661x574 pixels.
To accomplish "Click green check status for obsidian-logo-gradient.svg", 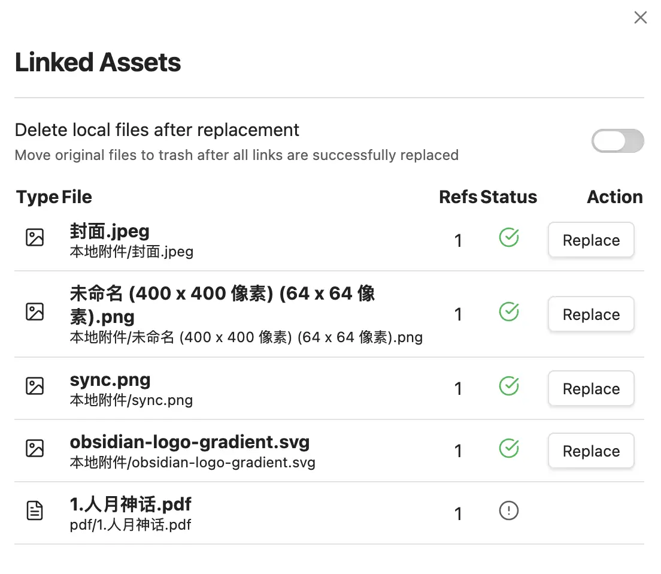I will [508, 448].
